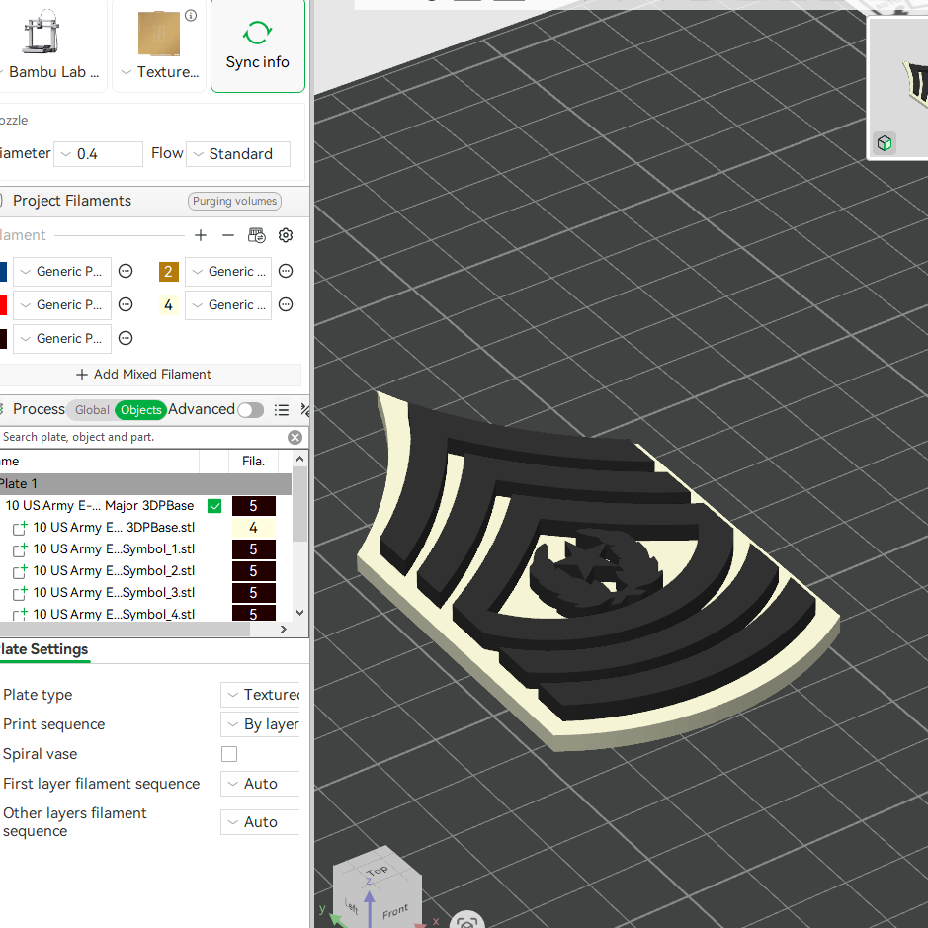Click the Front face of view cube

coord(394,911)
